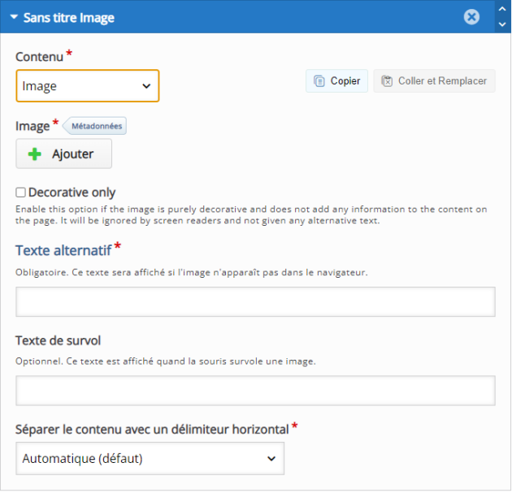512x493 pixels.
Task: Click the Texte alternatif heading label
Action: click(x=63, y=251)
